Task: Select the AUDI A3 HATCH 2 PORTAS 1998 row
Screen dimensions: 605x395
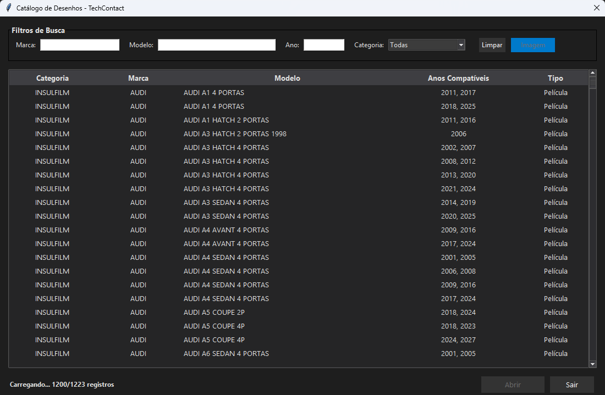Action: (x=299, y=133)
